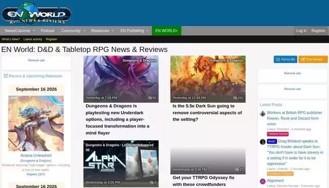329x188 pixels.
Task: Click Register in the top navbar
Action: [x=318, y=31]
